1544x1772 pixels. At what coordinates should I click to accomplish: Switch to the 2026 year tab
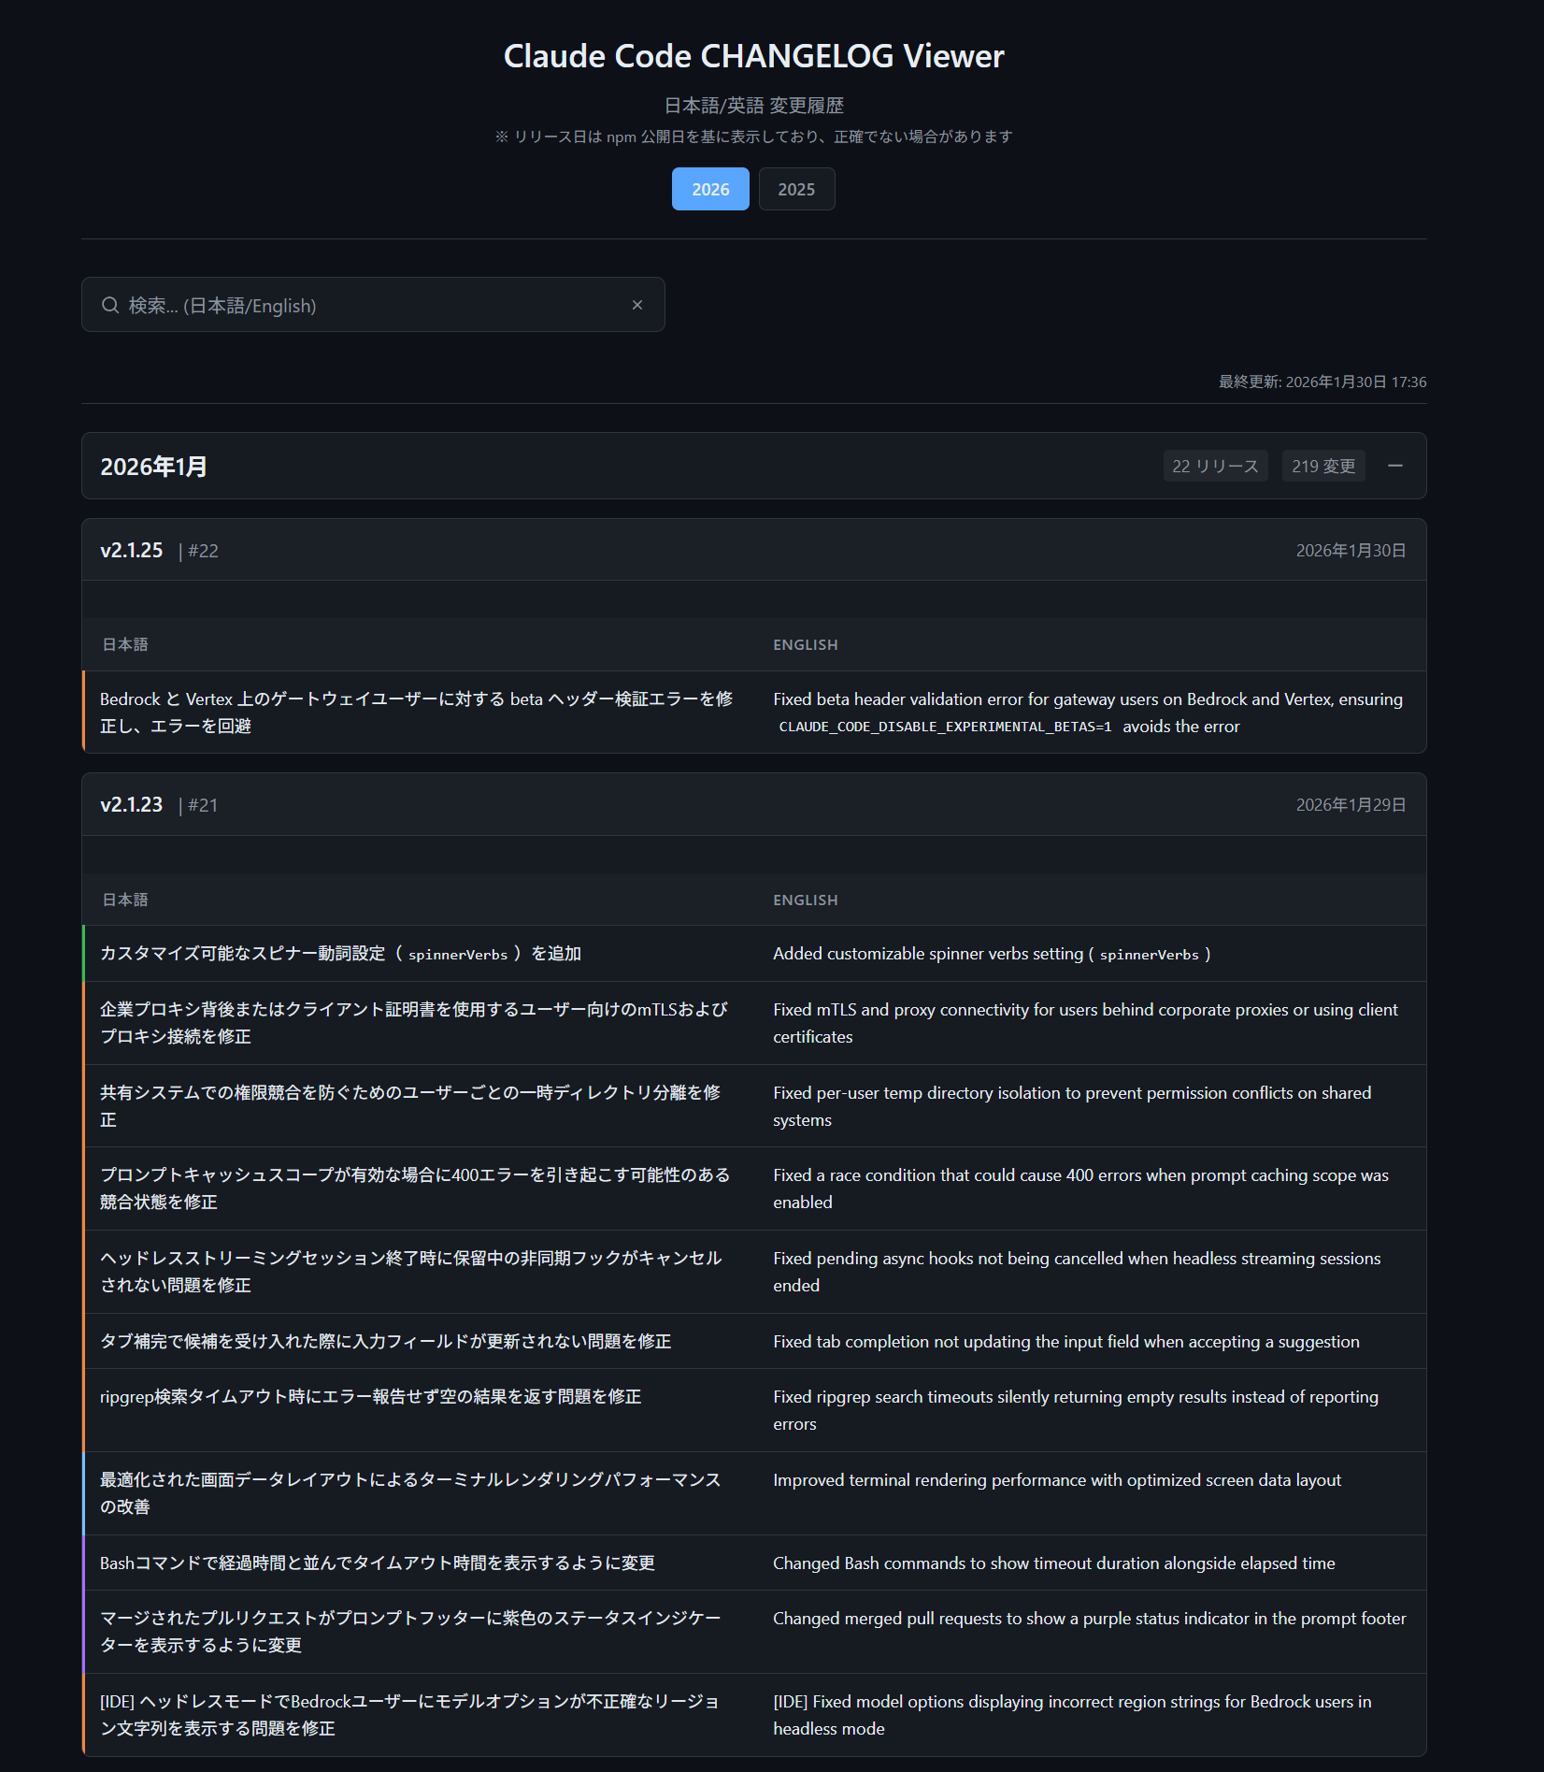709,189
